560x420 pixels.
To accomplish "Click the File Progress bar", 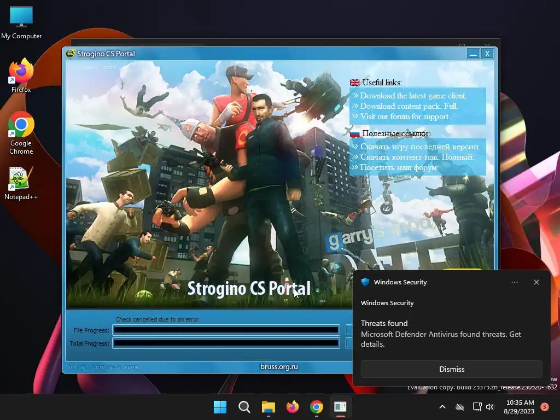I will click(x=226, y=330).
